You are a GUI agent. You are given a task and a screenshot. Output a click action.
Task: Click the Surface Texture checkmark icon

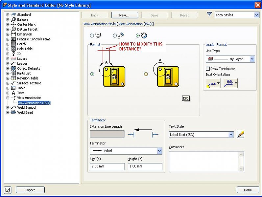[x=13, y=83]
